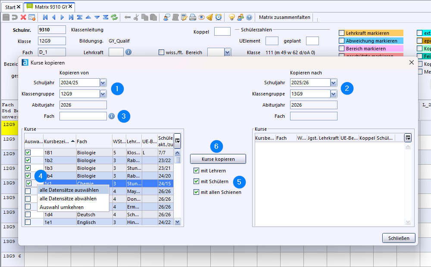Select 'Auswahl umkehren' menu entry
The width and height of the screenshot is (431, 267).
62,207
